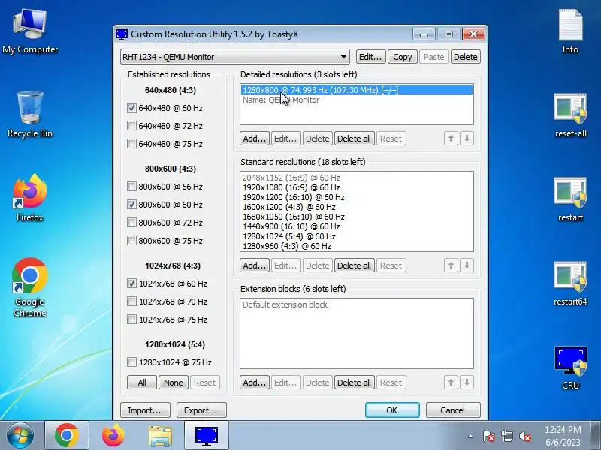Click standard resolutions move down arrow
The height and width of the screenshot is (450, 601).
coord(467,265)
